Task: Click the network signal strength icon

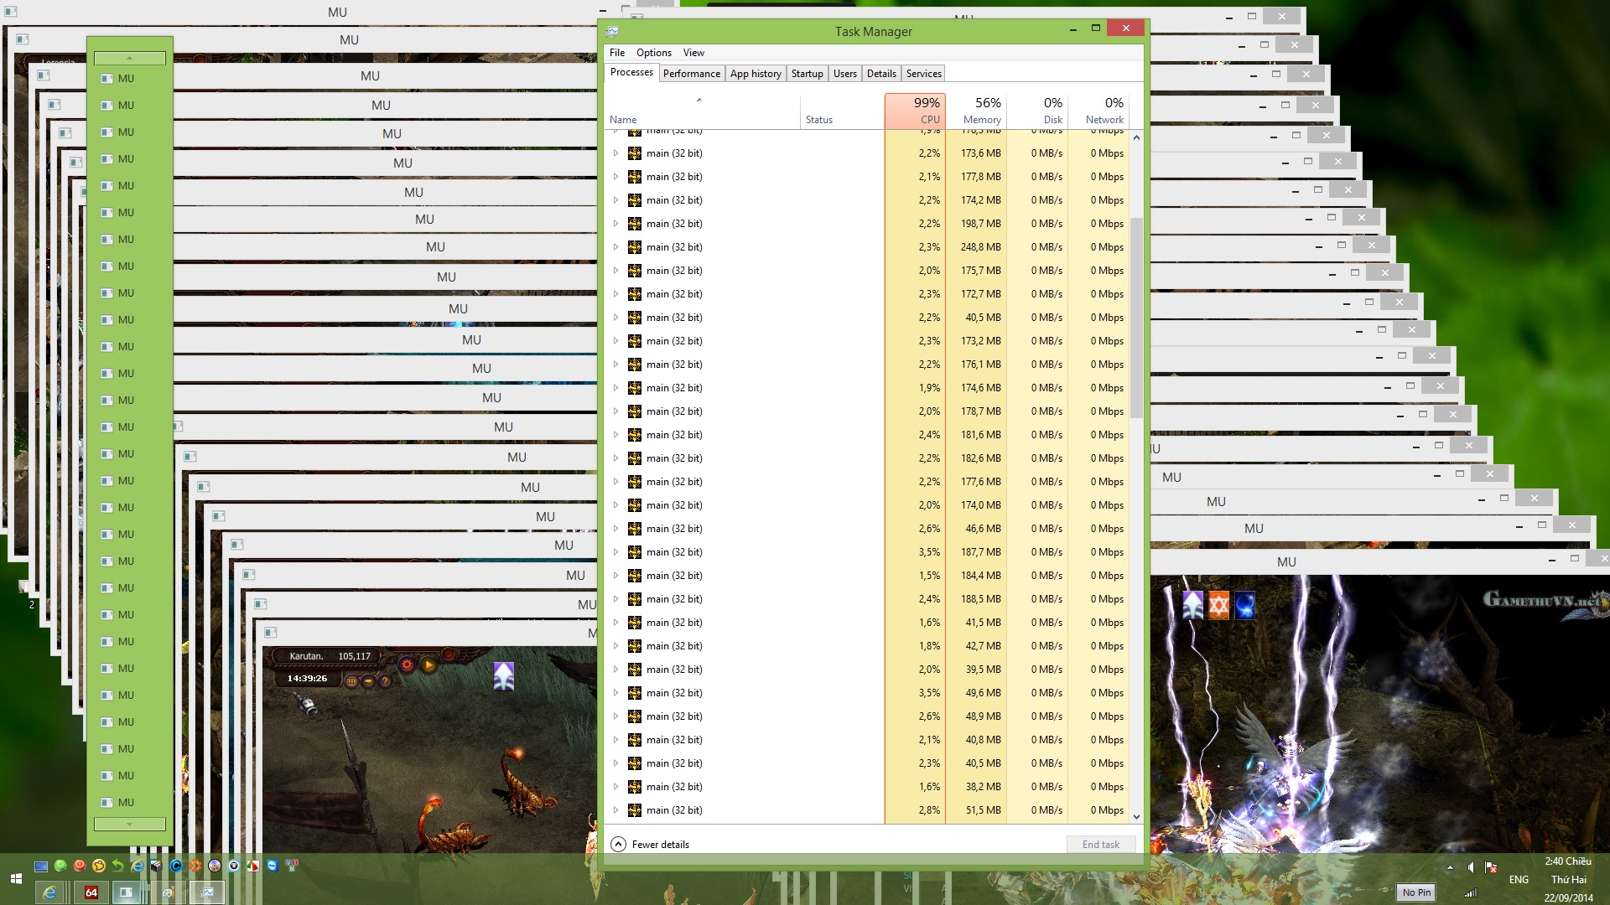Action: (x=1470, y=894)
